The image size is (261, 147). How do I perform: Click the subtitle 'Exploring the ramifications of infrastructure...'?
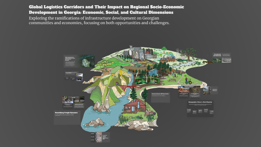[x=99, y=20]
